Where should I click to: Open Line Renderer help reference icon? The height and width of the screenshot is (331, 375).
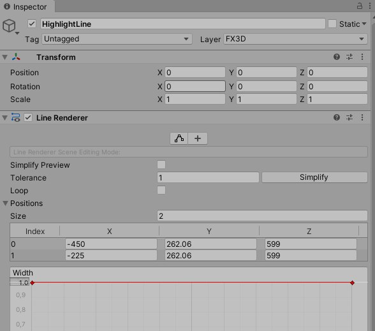[x=337, y=117]
